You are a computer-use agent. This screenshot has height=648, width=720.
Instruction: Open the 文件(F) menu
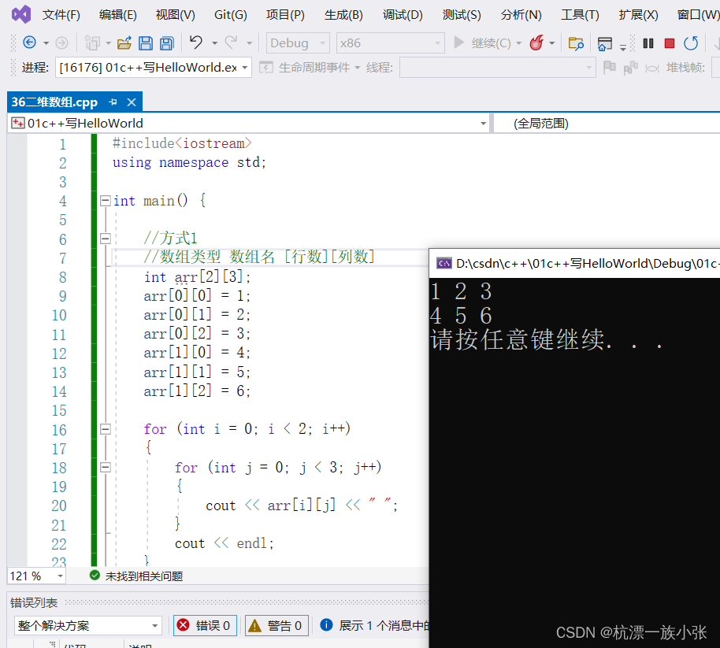point(61,15)
